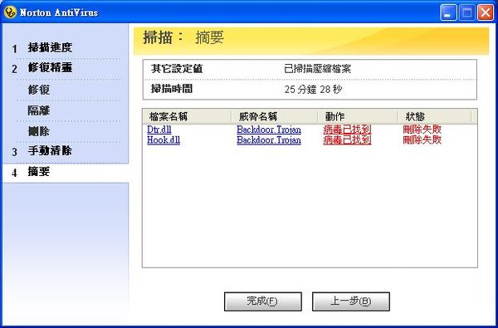Click the 其它設定值 label
This screenshot has height=328, width=498.
[177, 69]
